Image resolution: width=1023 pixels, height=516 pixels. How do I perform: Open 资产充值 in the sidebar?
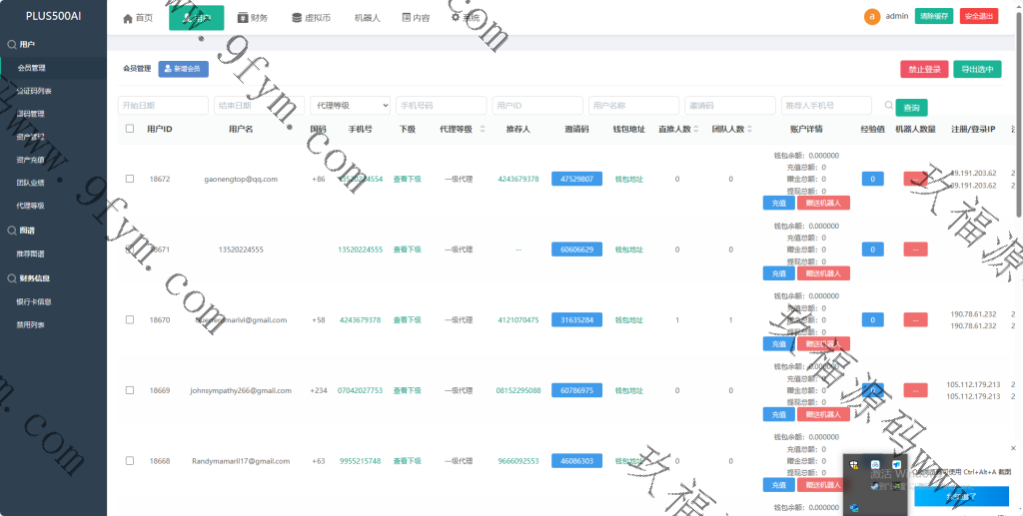[x=31, y=160]
